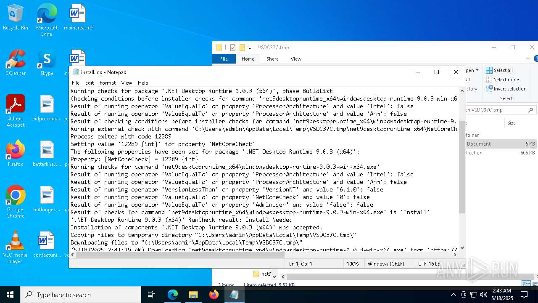Click the Properties quick-access icon in Explorer title bar
538x303 pixels.
click(233, 48)
